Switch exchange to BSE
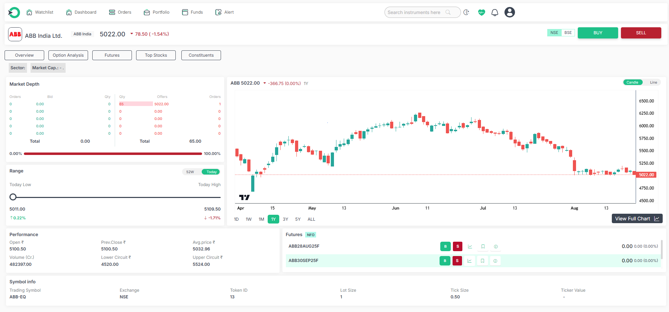The image size is (669, 312). click(568, 33)
